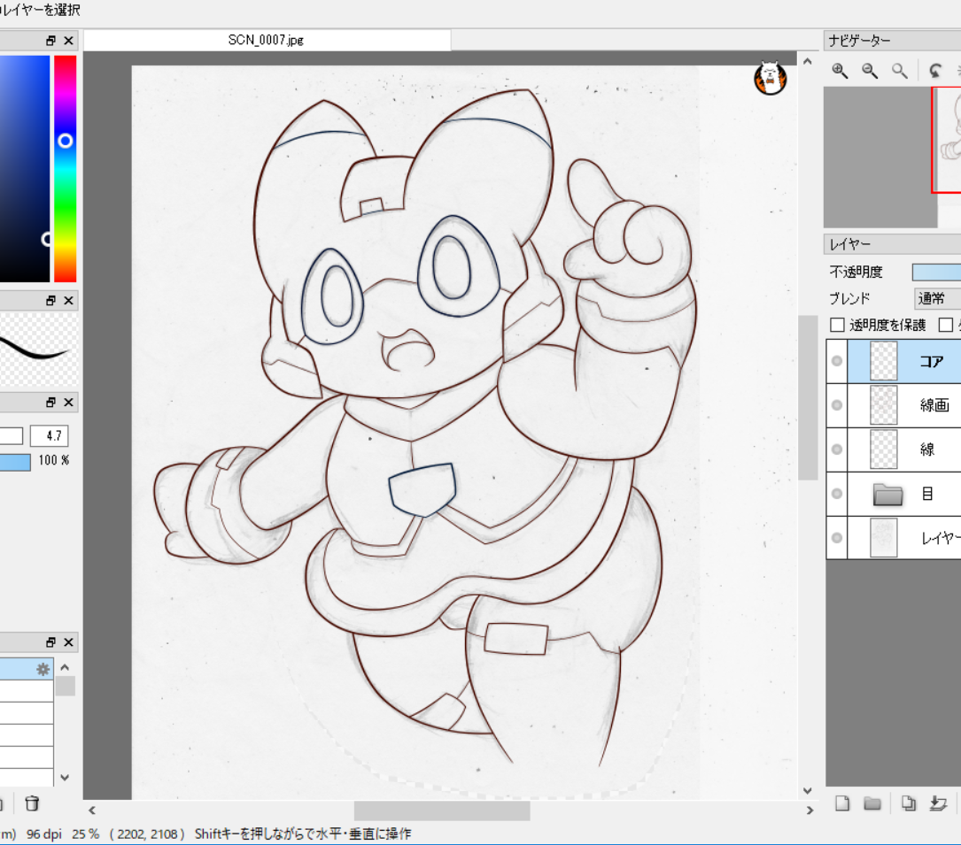Viewport: 961px width, 845px height.
Task: Add a new layer folder from the bottom toolbar
Action: [x=872, y=803]
